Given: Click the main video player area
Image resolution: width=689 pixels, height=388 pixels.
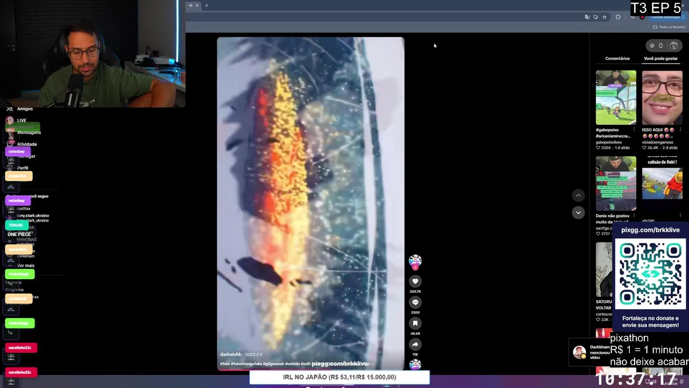Looking at the screenshot, I should (311, 203).
